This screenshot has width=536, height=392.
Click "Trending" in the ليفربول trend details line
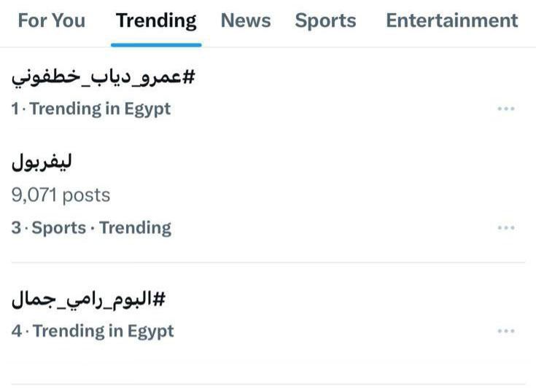(136, 228)
